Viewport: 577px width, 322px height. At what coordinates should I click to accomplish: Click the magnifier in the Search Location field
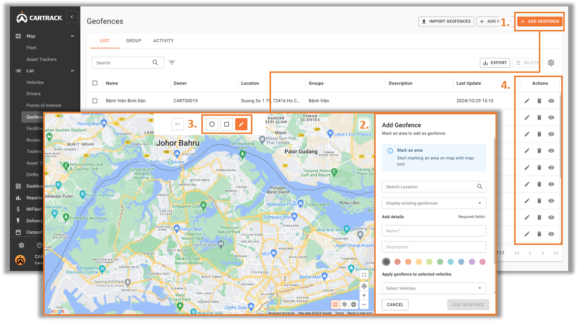[480, 187]
